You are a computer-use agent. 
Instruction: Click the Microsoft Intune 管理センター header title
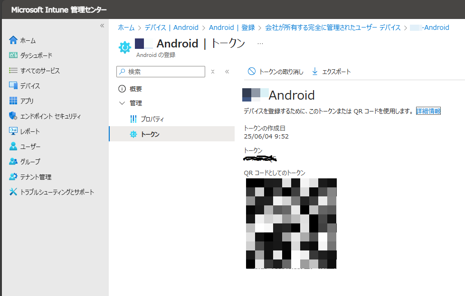59,10
